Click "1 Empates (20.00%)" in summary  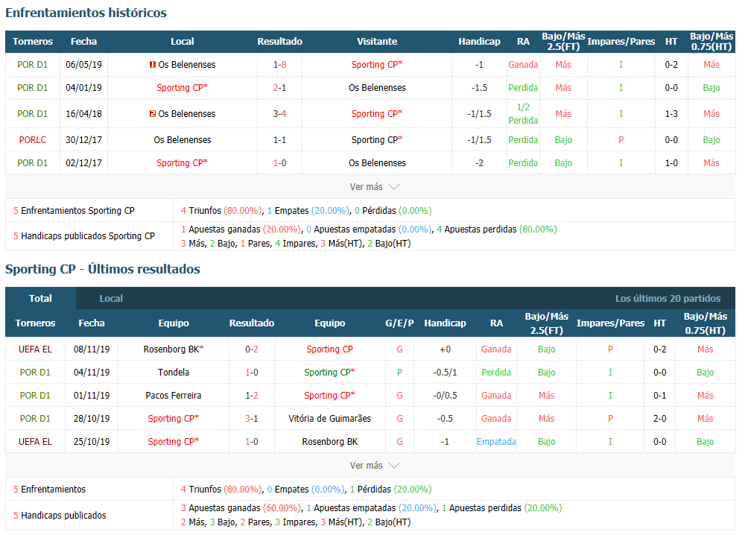click(308, 211)
